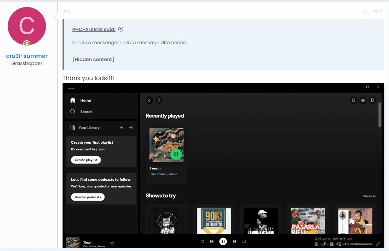Open cru3l-summer's profile name link

[x=27, y=56]
